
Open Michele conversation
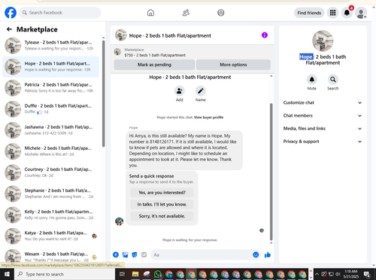(50, 151)
